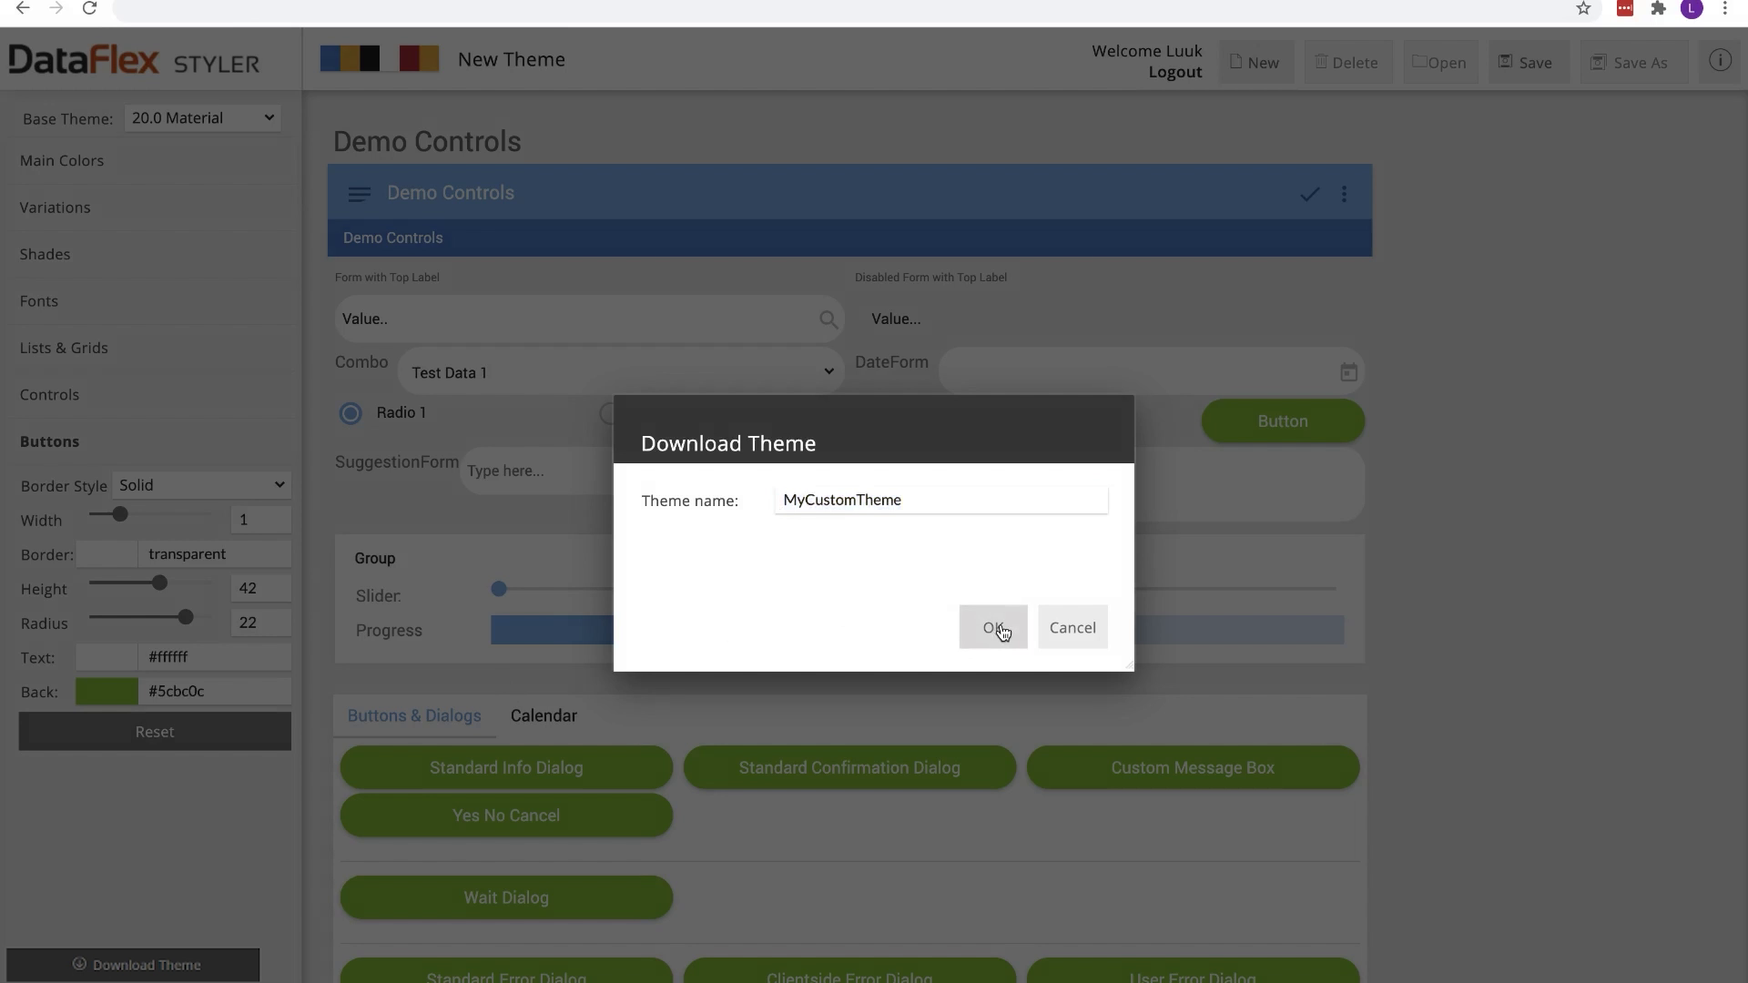Switch to the Calendar tab

click(544, 715)
